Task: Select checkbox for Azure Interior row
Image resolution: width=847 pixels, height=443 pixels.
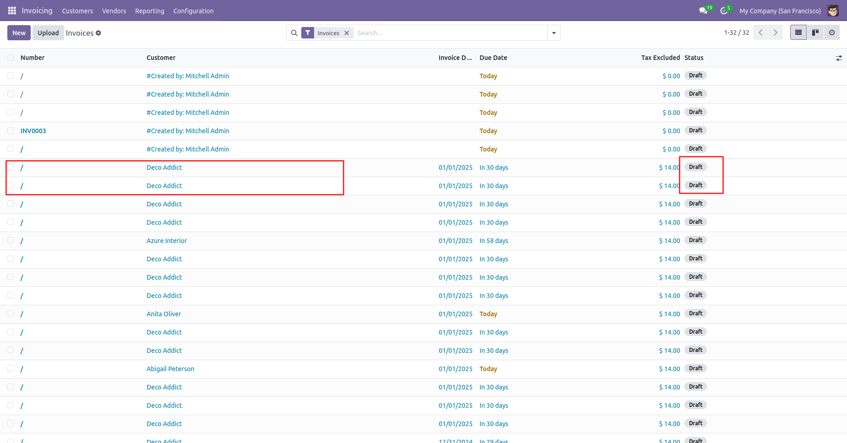Action: click(11, 240)
